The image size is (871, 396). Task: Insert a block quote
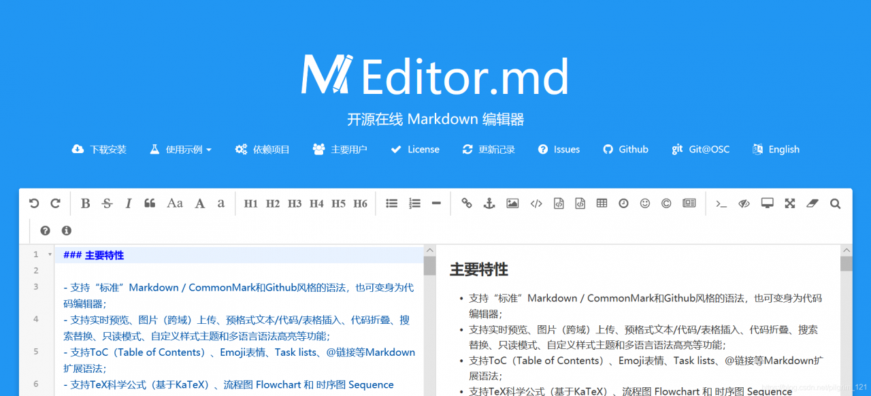(150, 203)
